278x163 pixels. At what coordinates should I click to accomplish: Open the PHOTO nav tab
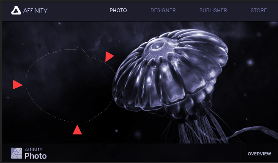(118, 11)
